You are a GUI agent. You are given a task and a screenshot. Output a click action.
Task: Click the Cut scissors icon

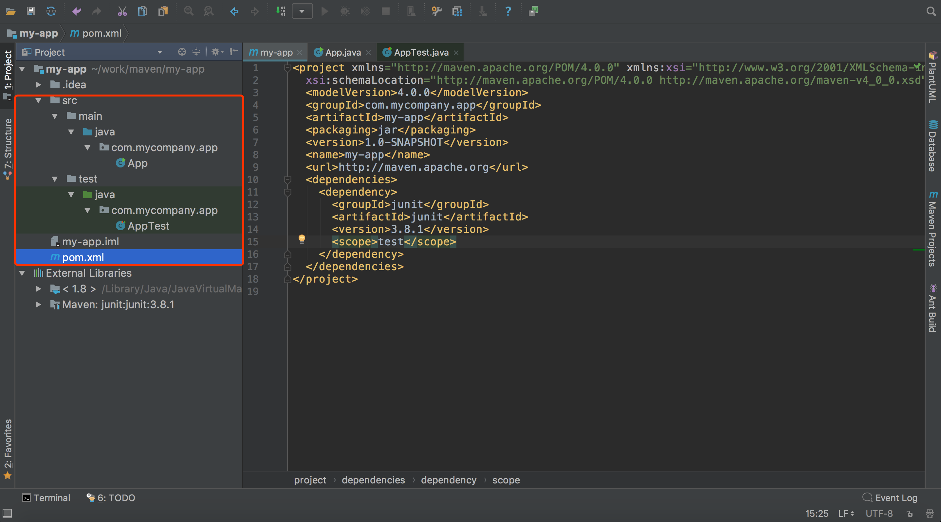[x=122, y=11]
